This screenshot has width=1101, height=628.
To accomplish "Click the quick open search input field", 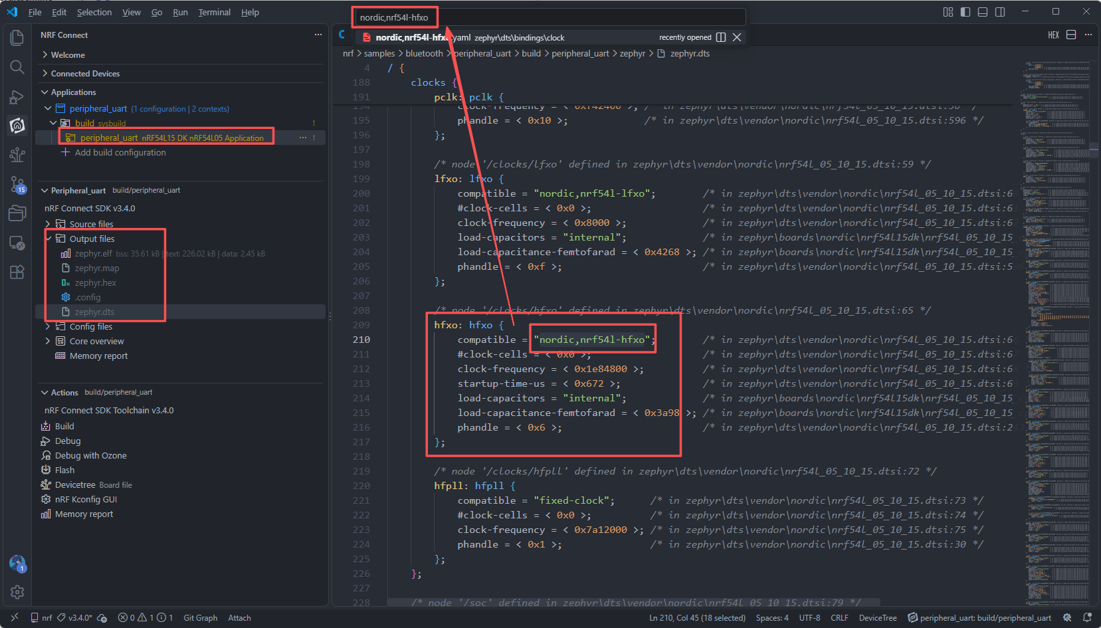I will pos(550,17).
